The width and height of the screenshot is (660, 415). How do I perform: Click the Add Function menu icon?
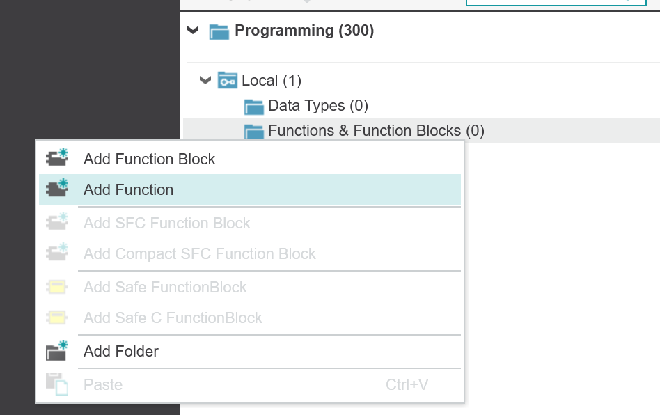pyautogui.click(x=57, y=188)
